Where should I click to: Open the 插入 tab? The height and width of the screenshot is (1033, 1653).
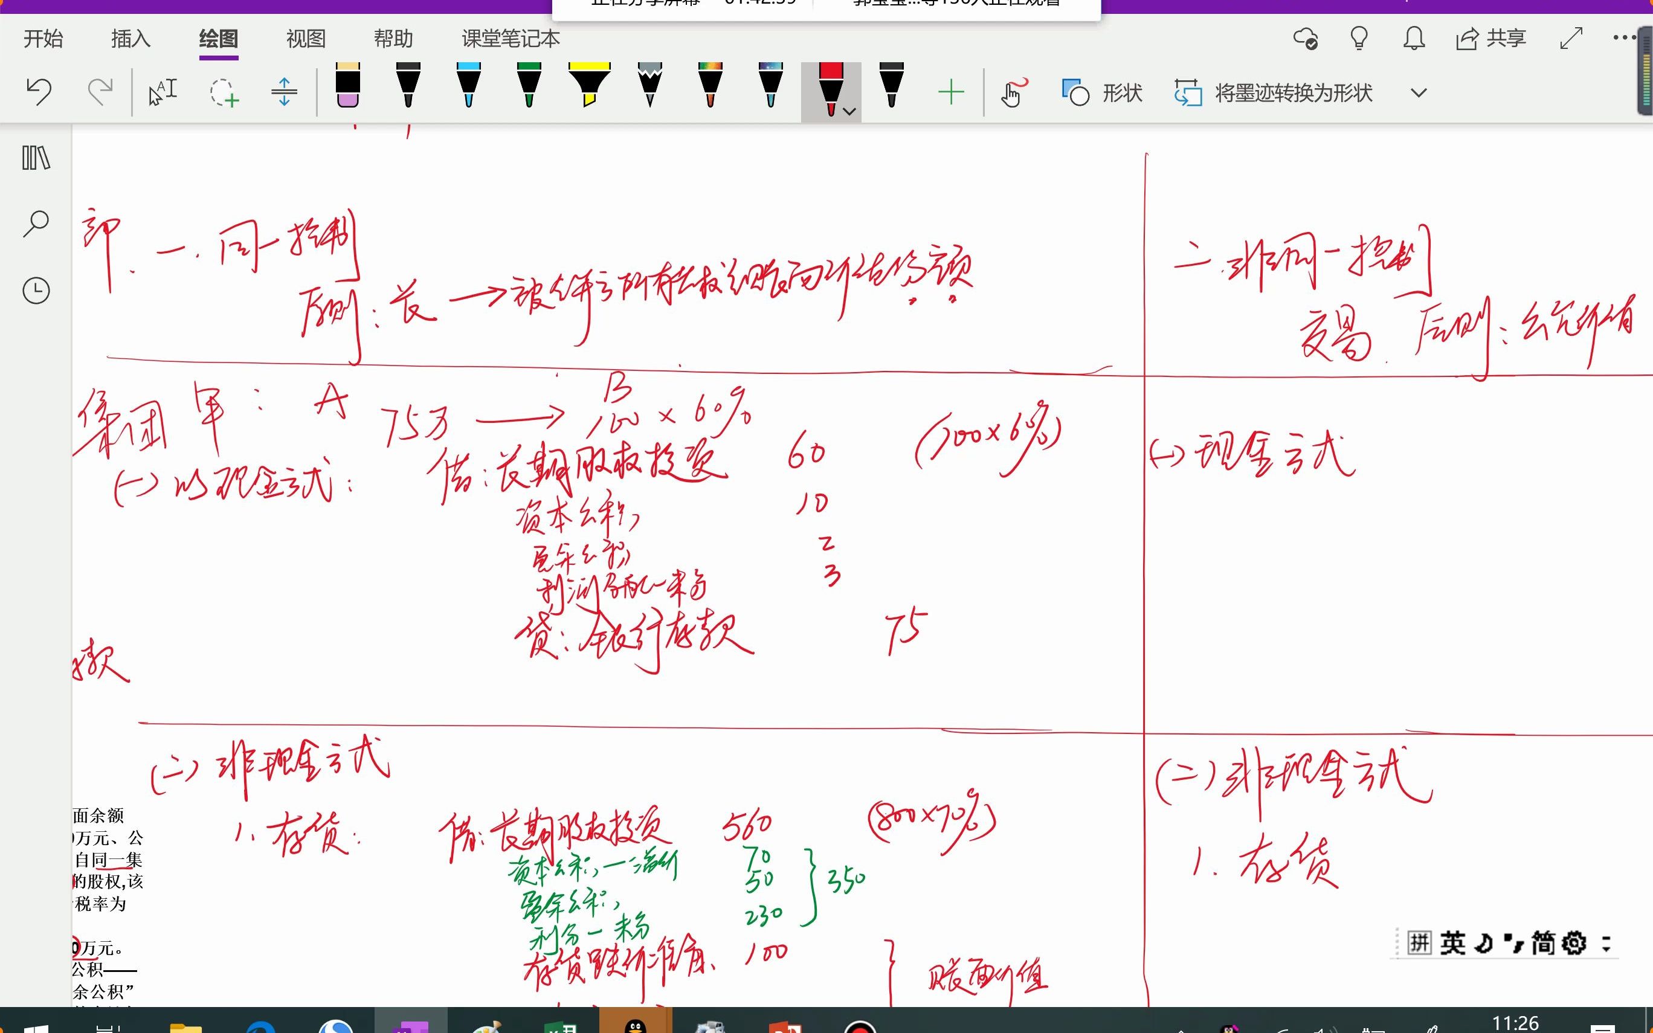[130, 38]
